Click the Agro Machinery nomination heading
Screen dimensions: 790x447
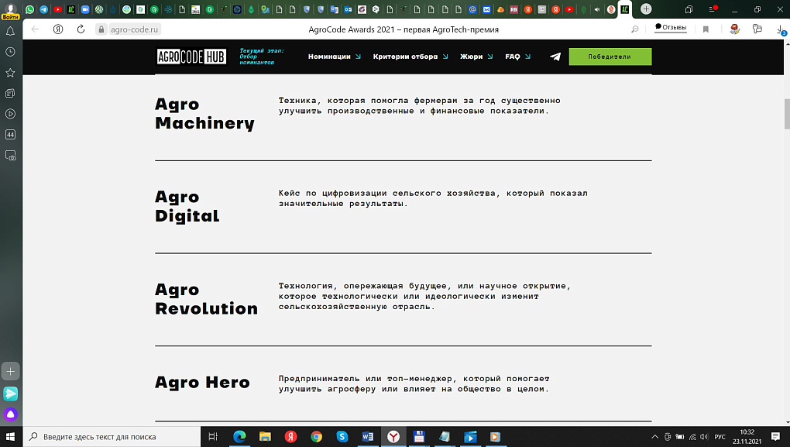click(x=204, y=113)
